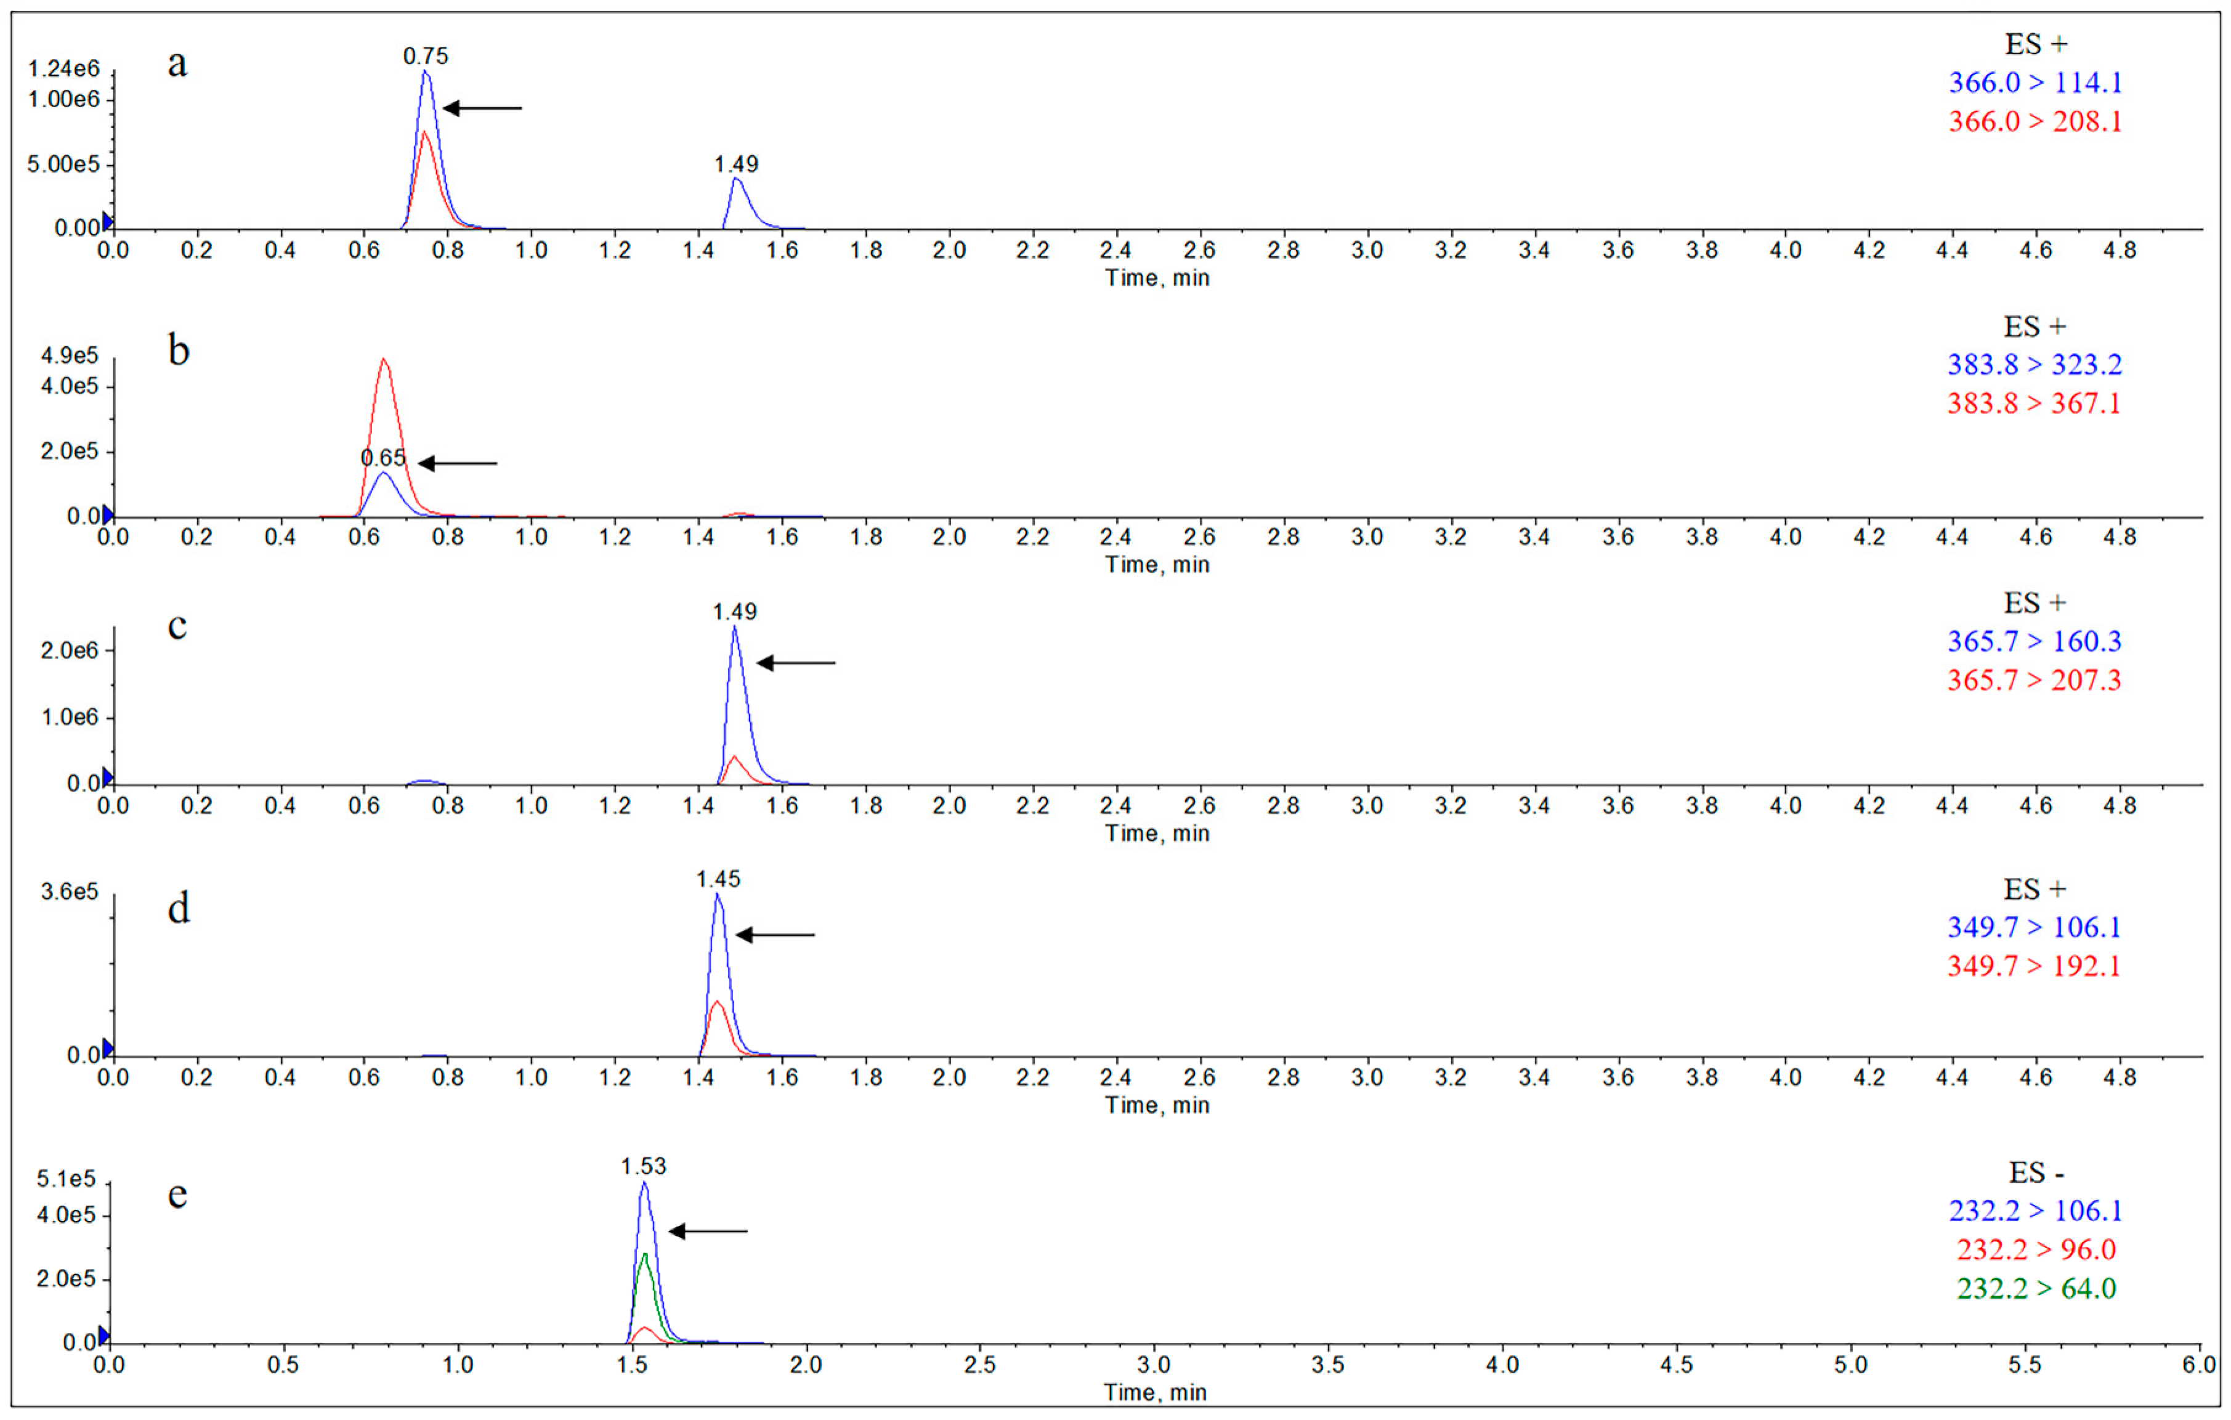Click the blue 366.0 > 114.1 transition label
Viewport: 2231px width, 1420px height.
pos(2035,83)
